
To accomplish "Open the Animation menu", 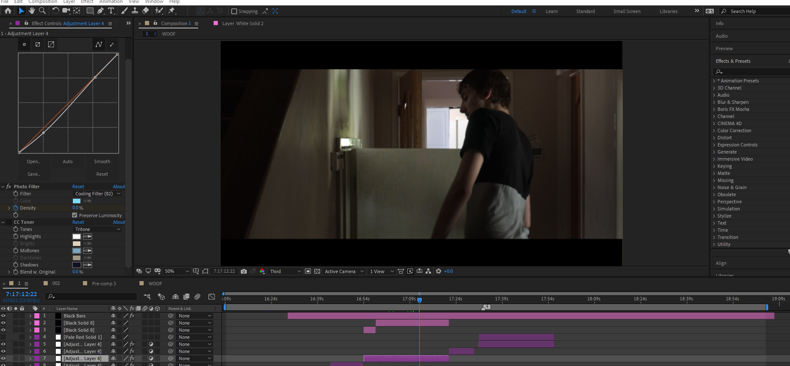I will 111,2.
